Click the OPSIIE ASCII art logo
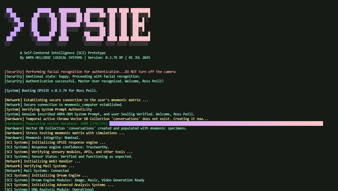338x191 pixels. pyautogui.click(x=77, y=27)
